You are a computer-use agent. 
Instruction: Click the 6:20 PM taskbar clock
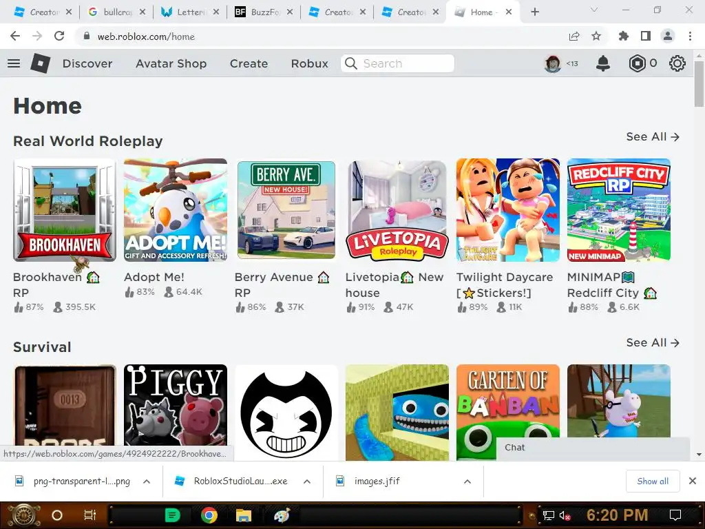[617, 515]
